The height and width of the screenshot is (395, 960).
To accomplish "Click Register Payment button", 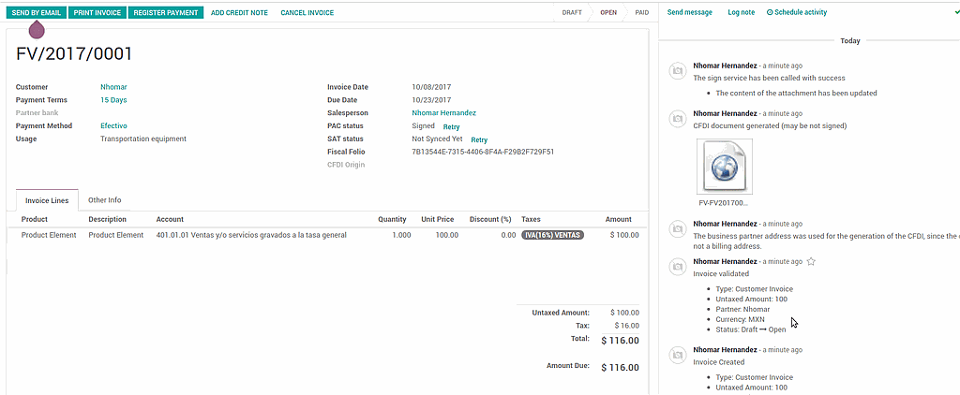I will coord(165,13).
